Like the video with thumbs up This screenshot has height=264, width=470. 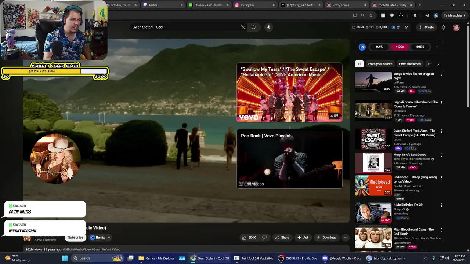249,238
